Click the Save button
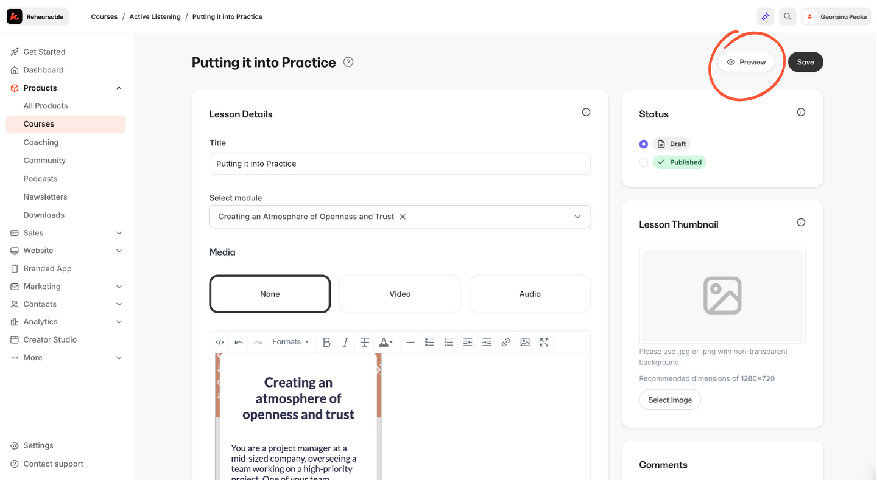Viewport: 877px width, 480px height. point(805,62)
